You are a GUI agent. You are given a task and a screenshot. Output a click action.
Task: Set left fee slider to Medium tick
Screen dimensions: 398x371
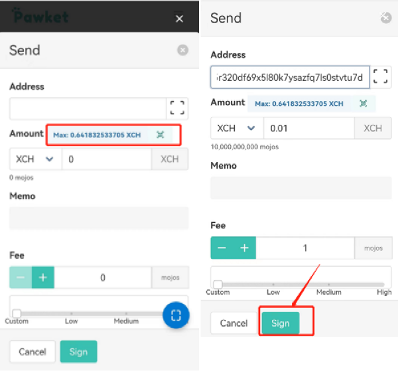point(126,313)
